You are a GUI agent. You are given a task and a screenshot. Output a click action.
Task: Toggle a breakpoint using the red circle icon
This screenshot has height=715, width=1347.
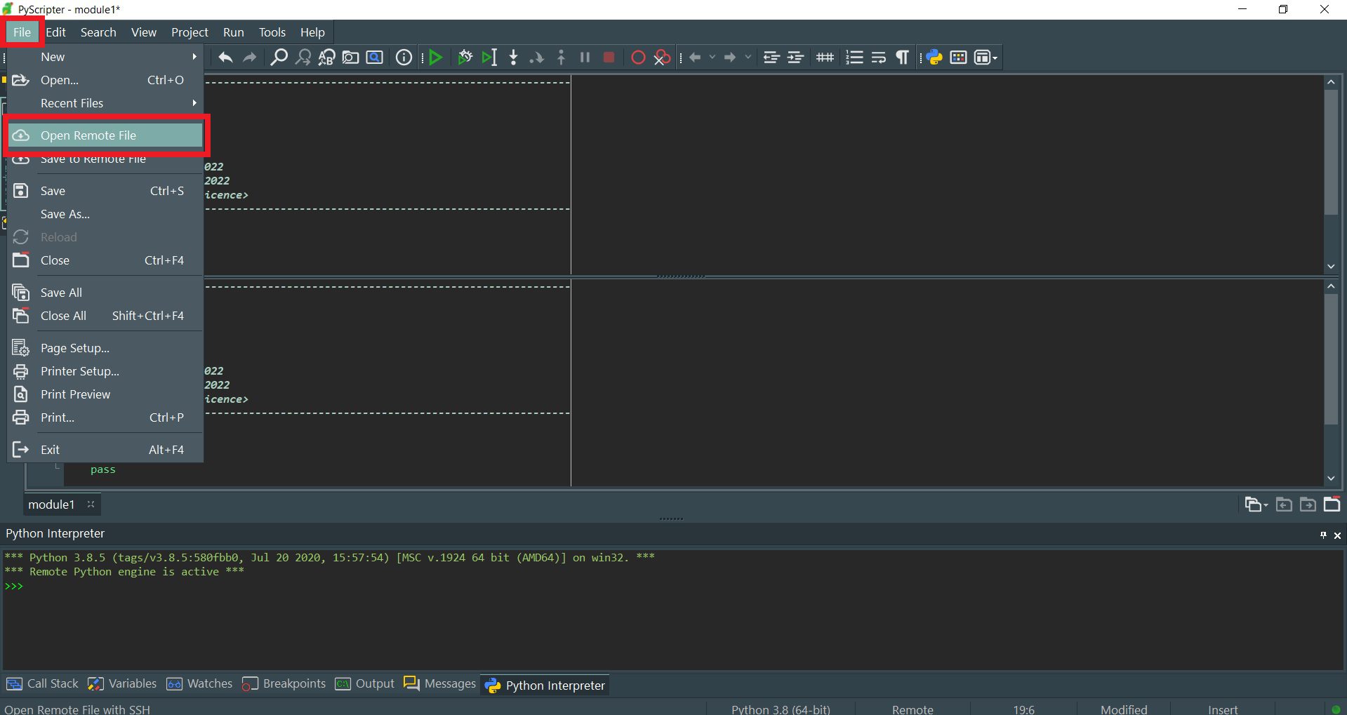(638, 58)
